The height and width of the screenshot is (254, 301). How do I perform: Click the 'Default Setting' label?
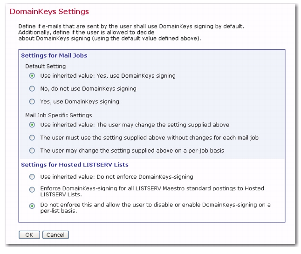46,67
